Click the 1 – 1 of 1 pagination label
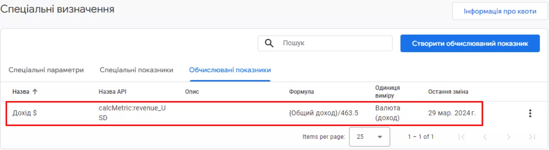Viewport: 549px width, 150px height. click(421, 137)
